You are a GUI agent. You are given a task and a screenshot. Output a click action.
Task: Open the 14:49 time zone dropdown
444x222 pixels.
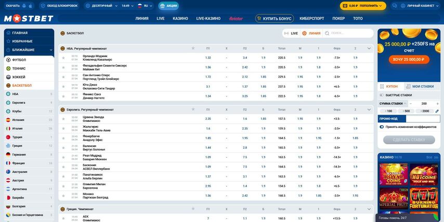click(x=128, y=6)
